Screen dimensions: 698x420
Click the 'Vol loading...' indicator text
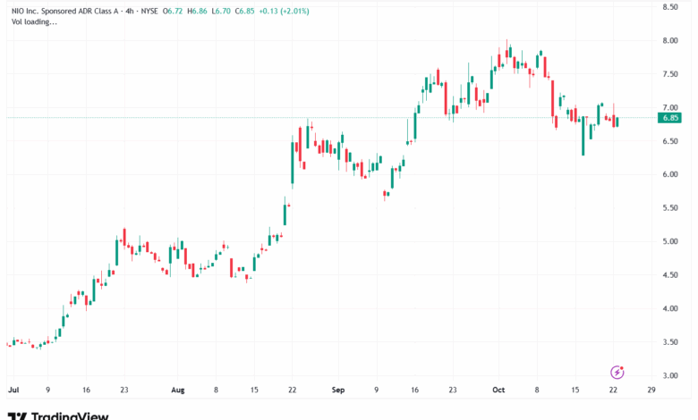(34, 21)
